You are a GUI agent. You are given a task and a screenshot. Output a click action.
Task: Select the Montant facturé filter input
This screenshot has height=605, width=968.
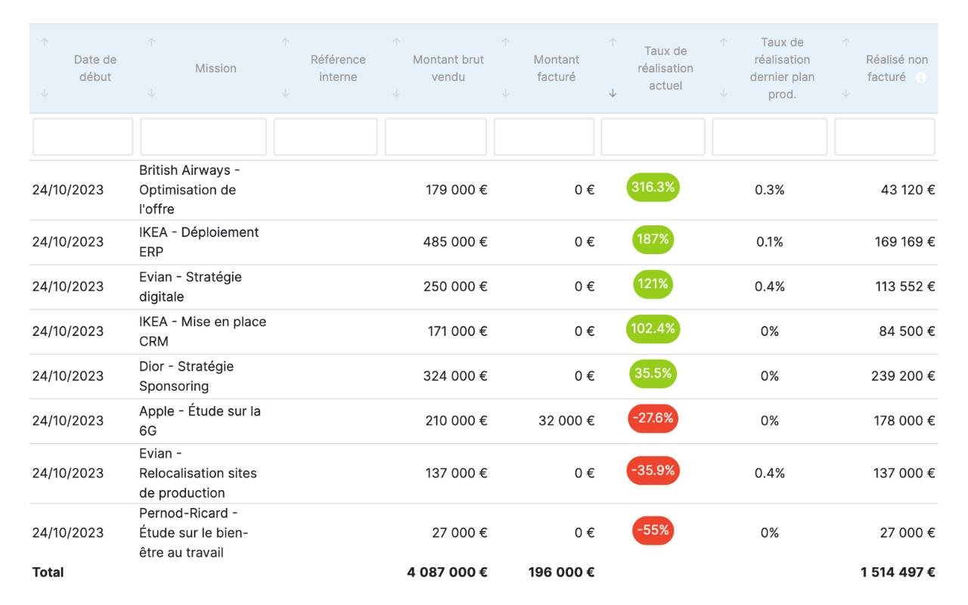pos(544,137)
